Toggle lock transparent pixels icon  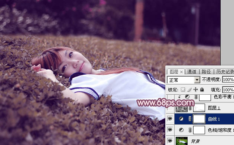(183, 90)
